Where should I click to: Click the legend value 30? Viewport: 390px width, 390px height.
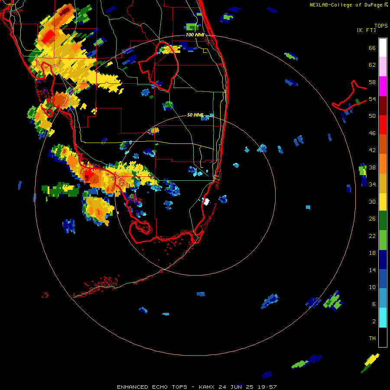372,201
